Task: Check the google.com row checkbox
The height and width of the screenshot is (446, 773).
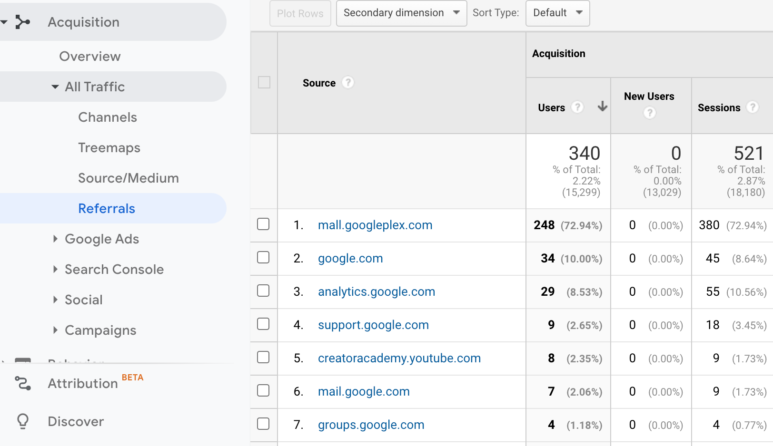Action: (263, 257)
